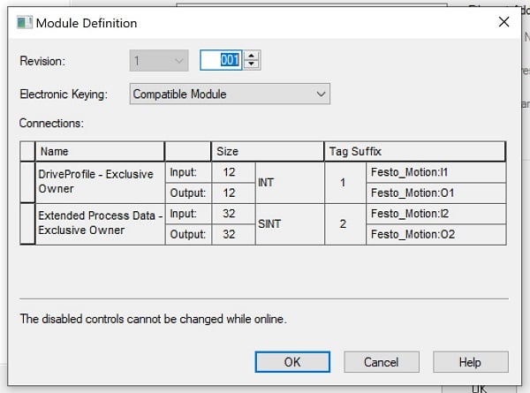530x393 pixels.
Task: Select the Extended Process Data row header
Action: [x=27, y=223]
